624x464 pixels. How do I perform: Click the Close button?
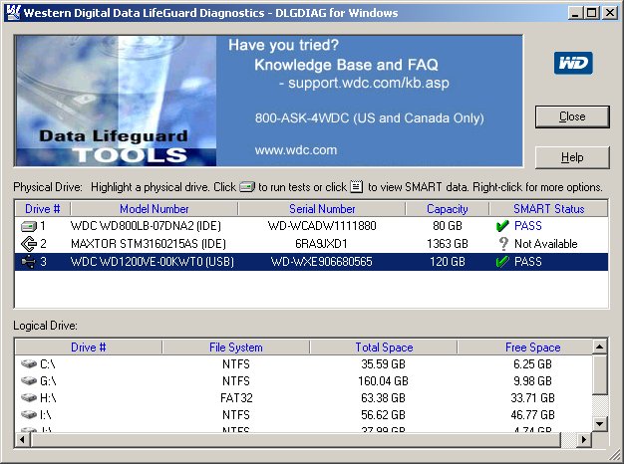(x=572, y=116)
